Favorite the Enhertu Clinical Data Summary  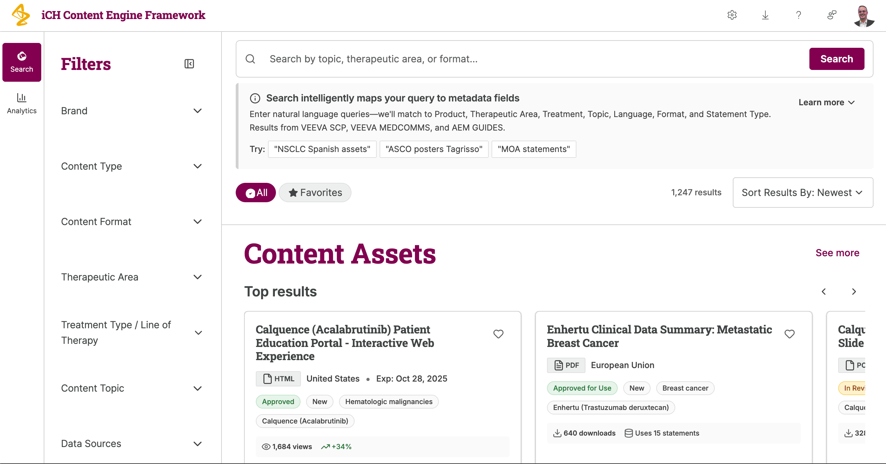pyautogui.click(x=790, y=334)
